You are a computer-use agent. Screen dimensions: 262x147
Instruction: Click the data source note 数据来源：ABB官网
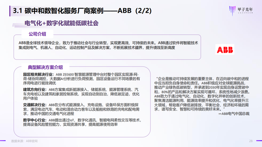click(25, 141)
